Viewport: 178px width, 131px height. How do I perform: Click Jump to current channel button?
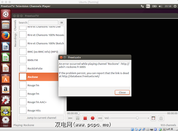[x=41, y=118]
